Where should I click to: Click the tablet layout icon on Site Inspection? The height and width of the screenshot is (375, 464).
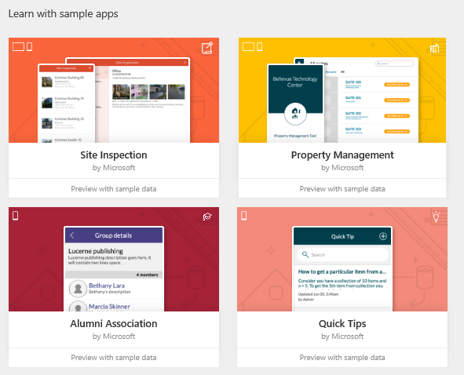pos(18,47)
